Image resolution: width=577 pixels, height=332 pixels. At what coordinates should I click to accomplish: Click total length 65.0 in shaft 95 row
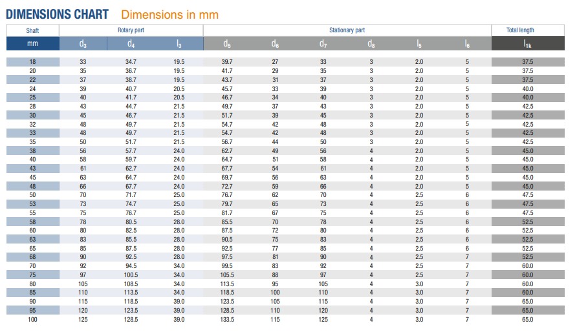tap(528, 311)
